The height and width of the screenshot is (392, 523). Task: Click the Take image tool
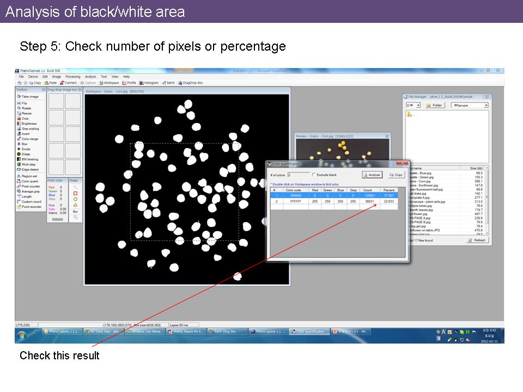click(29, 96)
